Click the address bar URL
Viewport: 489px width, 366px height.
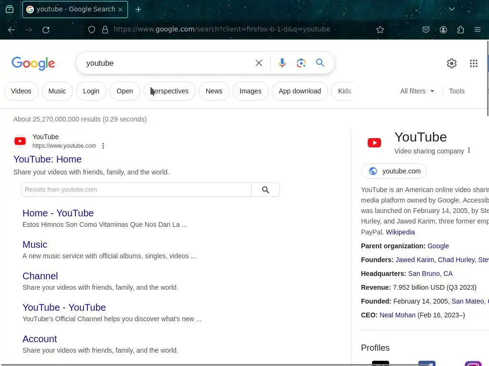tap(222, 29)
